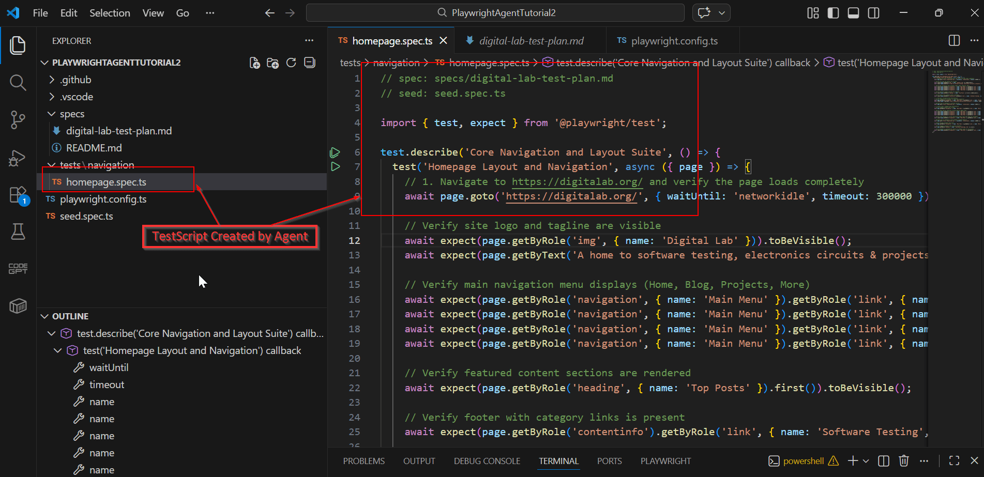Open the PLAYWRIGHT panel tab
The height and width of the screenshot is (477, 984).
(665, 461)
